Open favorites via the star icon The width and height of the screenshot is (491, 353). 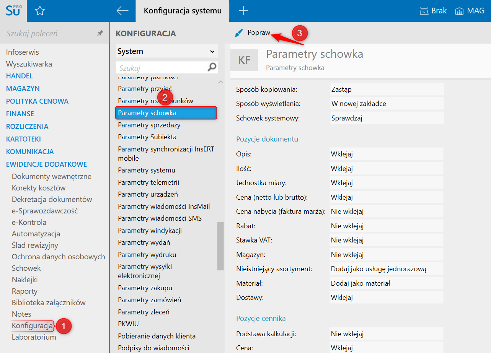[x=40, y=11]
